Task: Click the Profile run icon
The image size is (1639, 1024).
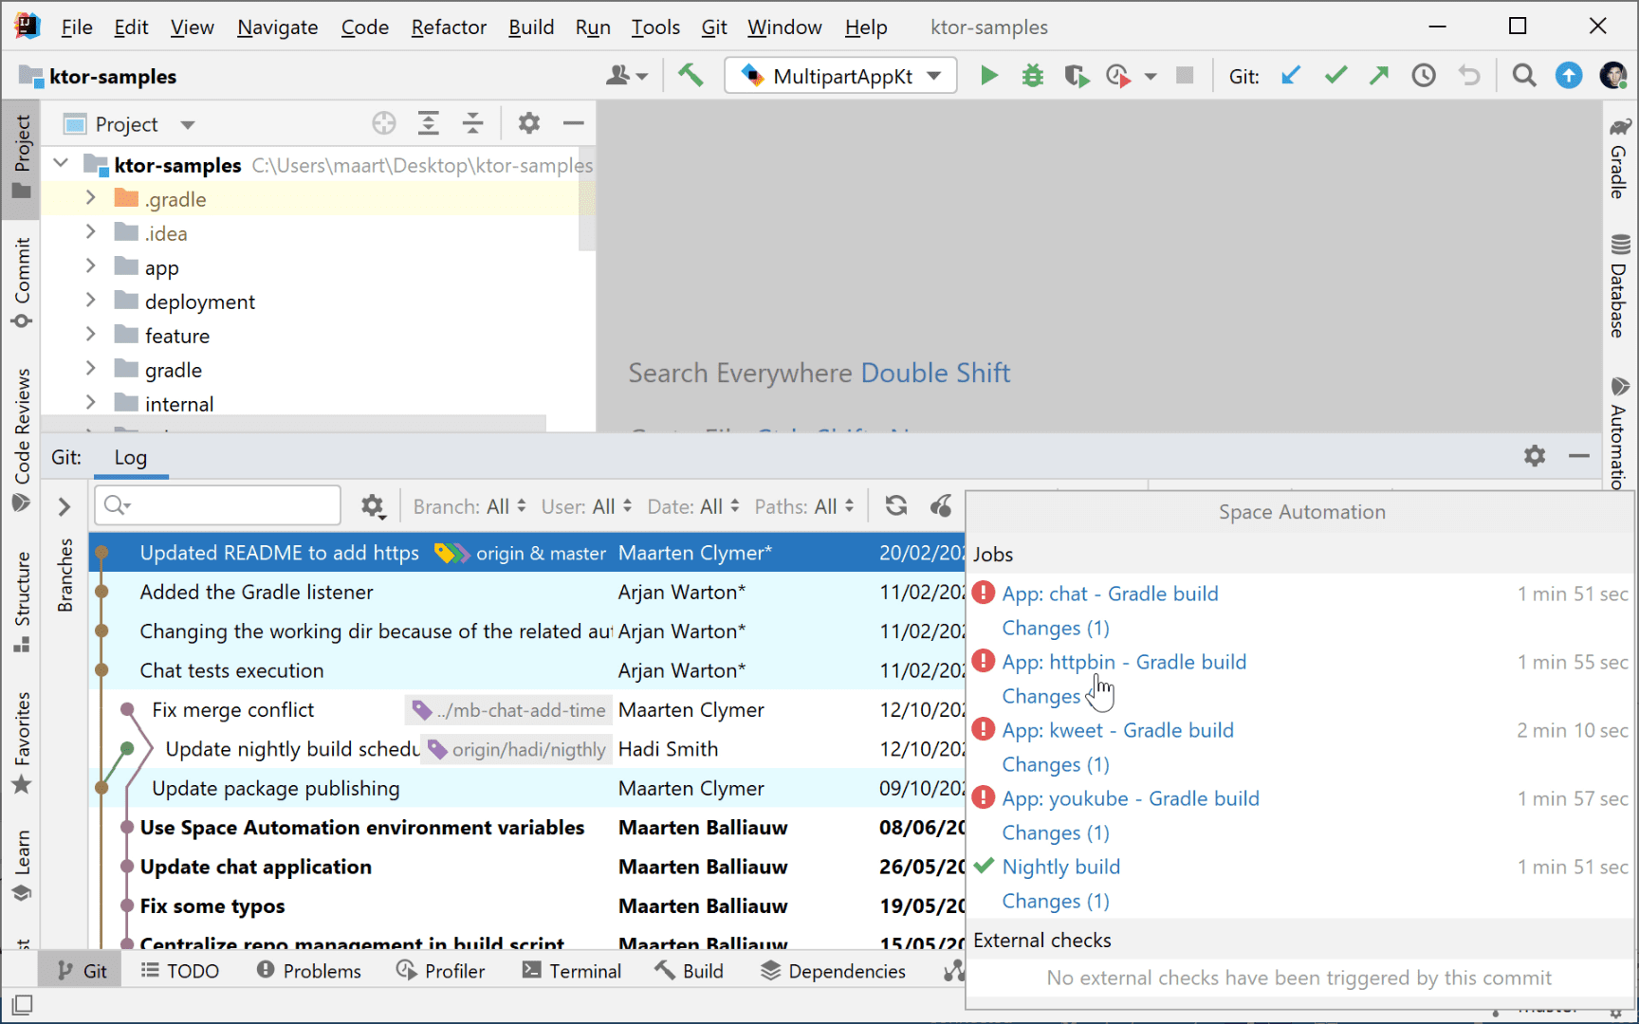Action: pos(1119,76)
